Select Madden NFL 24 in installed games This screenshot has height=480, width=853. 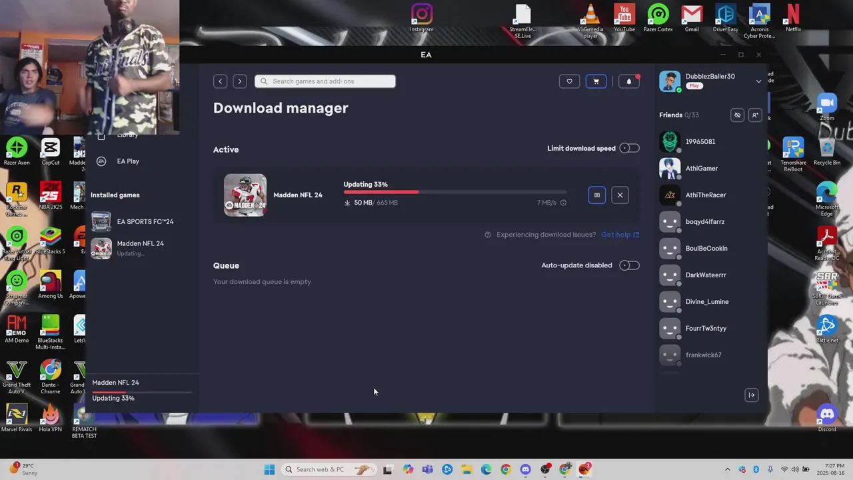pyautogui.click(x=141, y=248)
